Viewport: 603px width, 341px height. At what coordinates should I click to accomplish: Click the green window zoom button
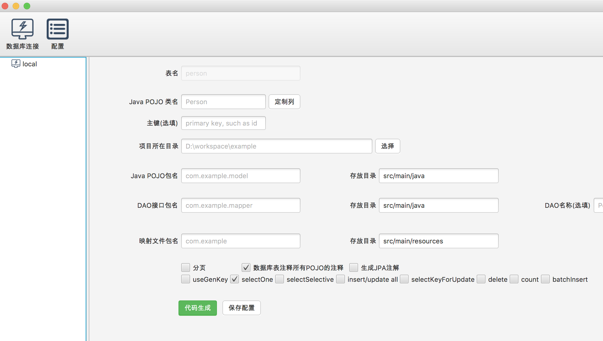pyautogui.click(x=27, y=6)
